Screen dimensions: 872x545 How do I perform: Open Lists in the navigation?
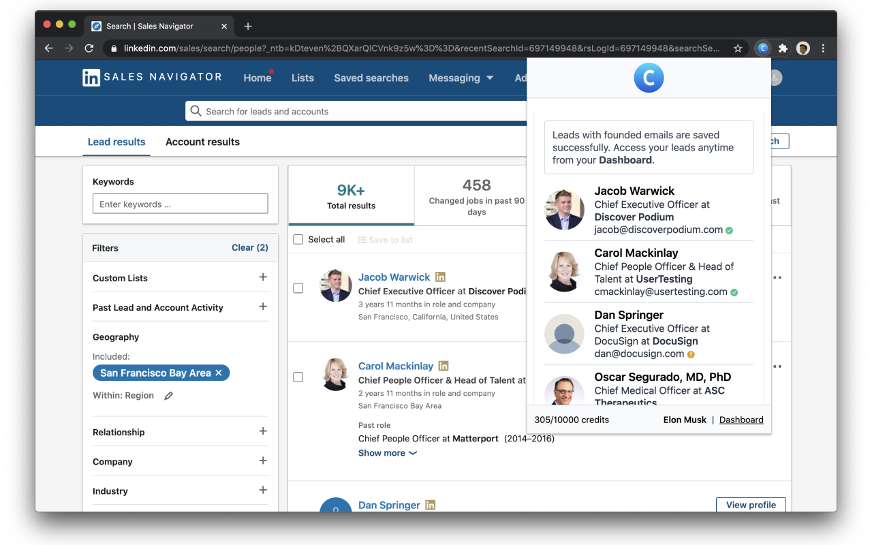[302, 78]
